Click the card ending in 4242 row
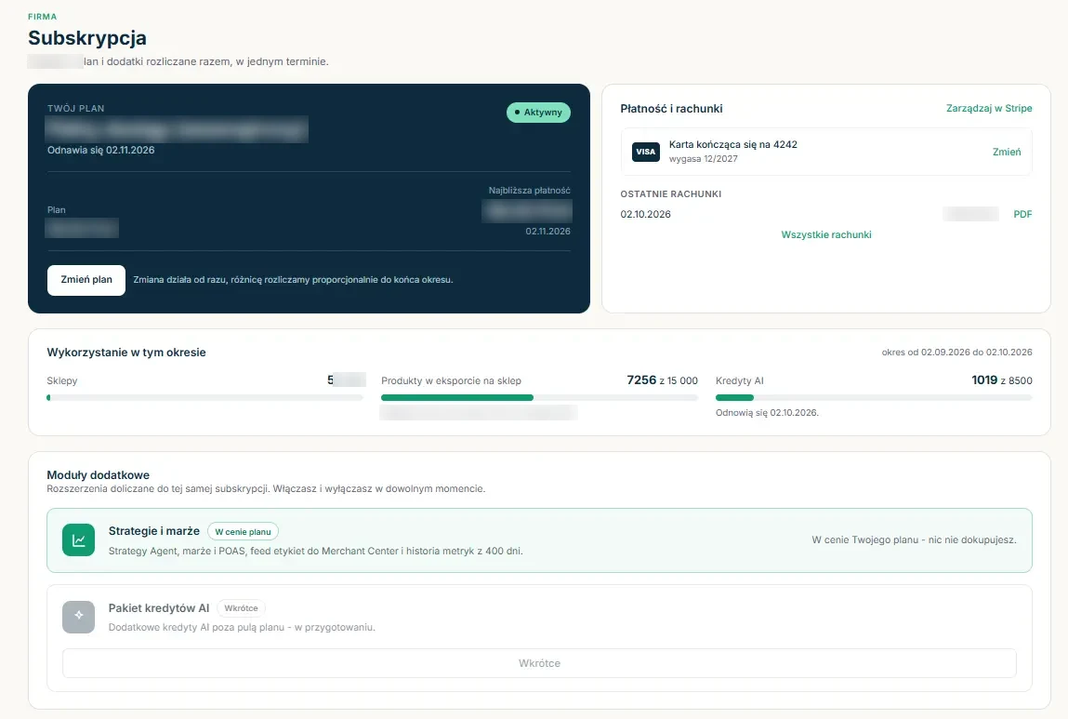This screenshot has height=719, width=1068. [x=826, y=152]
